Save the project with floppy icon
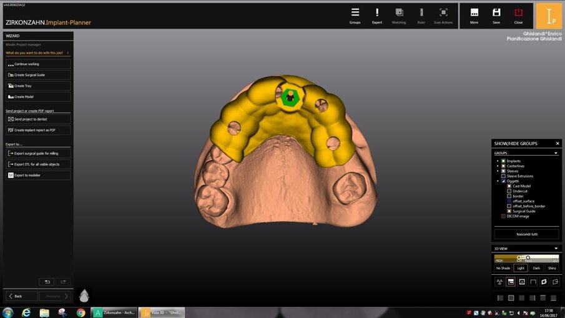Screen dimensions: 565x318 [496, 16]
